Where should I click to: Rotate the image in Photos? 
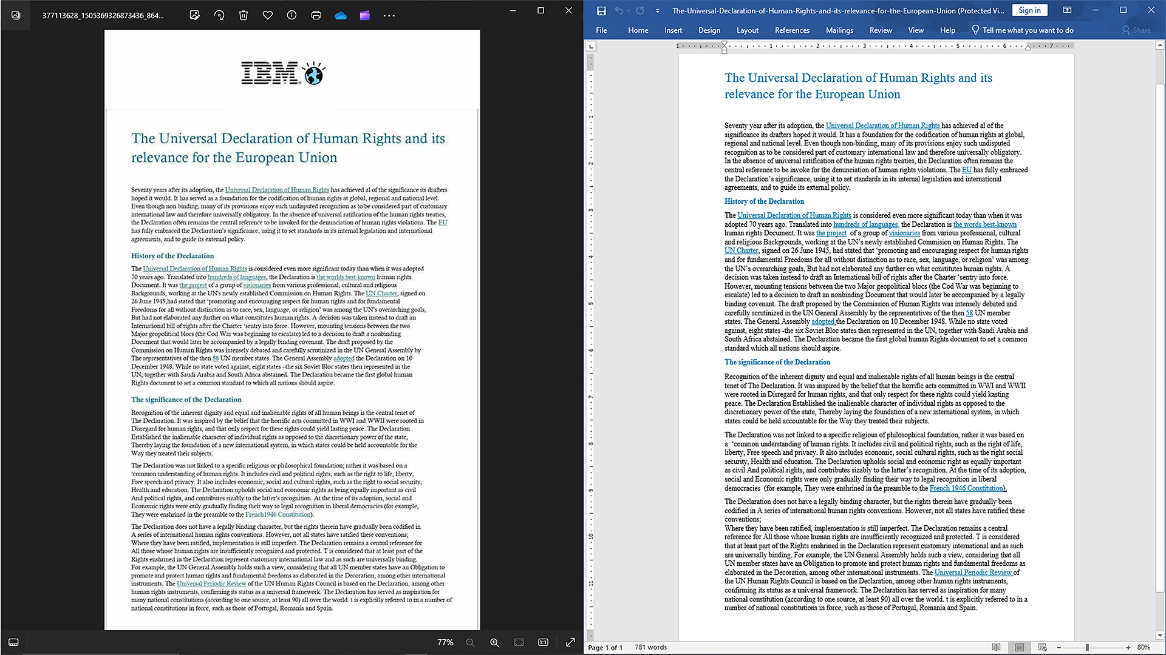tap(219, 15)
